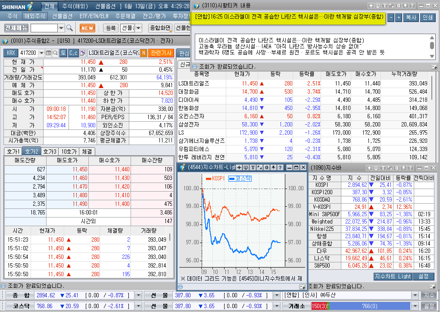Open the dropdown on the 거래소 bar
The width and height of the screenshot is (440, 312).
point(415,306)
